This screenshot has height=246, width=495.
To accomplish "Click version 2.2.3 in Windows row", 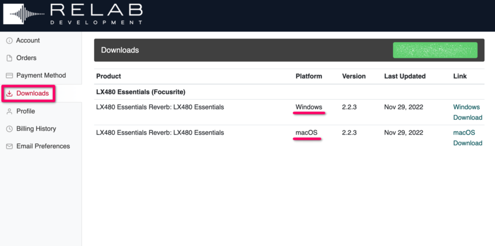I will tap(349, 107).
